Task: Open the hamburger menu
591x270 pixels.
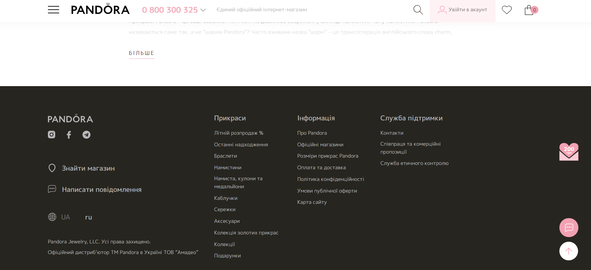Action: coord(54,10)
